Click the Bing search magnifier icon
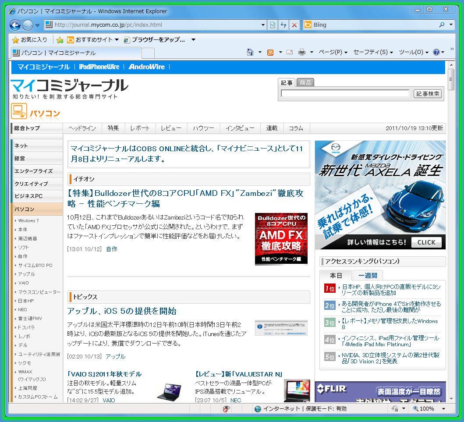The image size is (464, 422). (442, 25)
